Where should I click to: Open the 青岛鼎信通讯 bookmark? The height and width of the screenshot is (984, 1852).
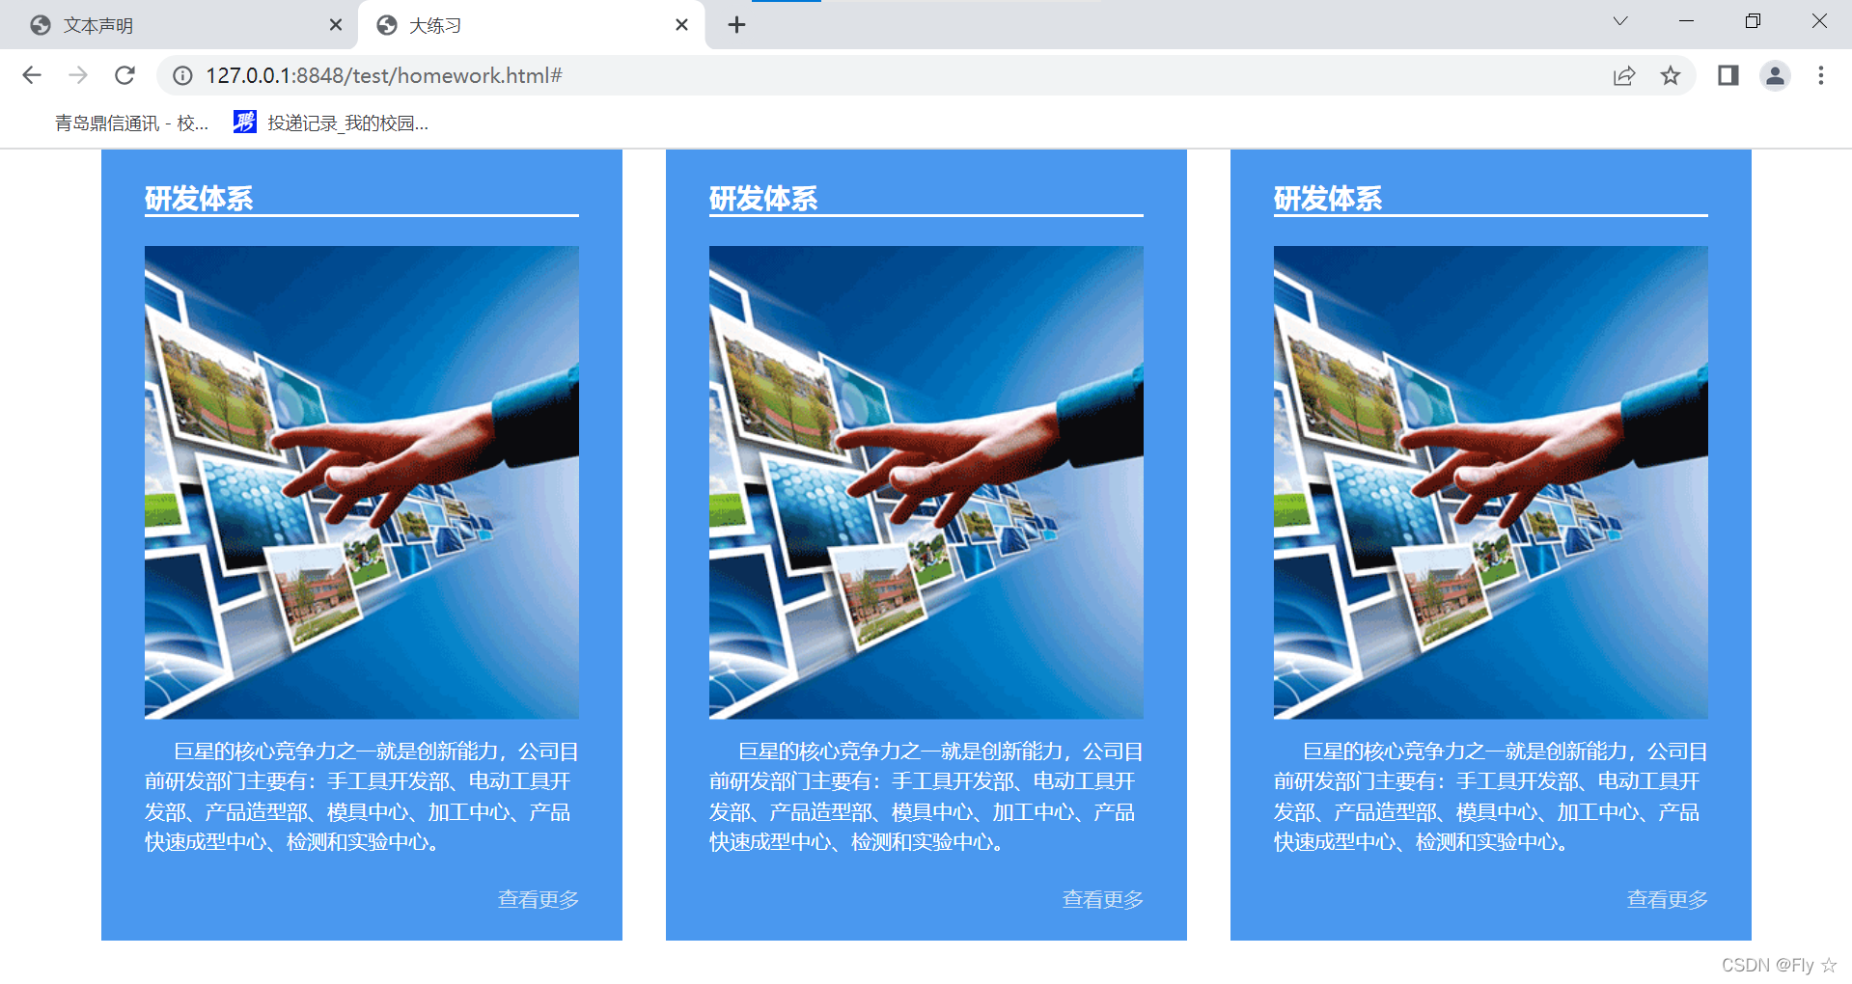pyautogui.click(x=131, y=123)
